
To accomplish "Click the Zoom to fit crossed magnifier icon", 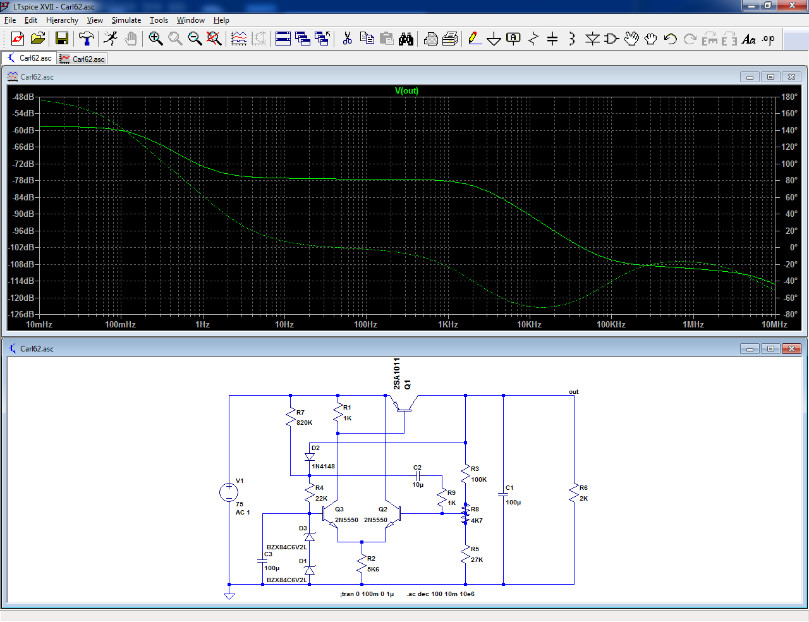I will pos(214,39).
